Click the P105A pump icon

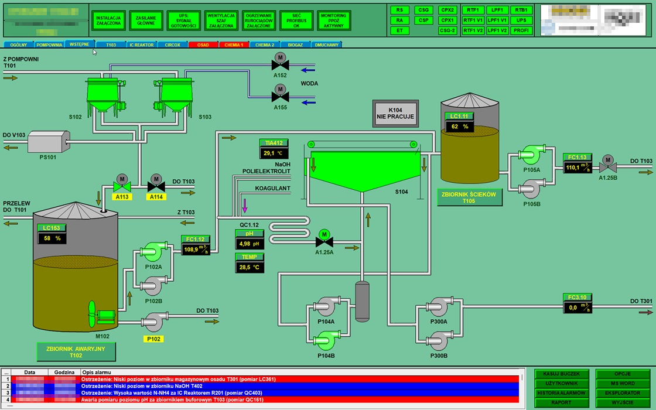532,155
